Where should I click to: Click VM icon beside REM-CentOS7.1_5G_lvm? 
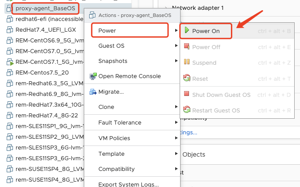[9, 62]
